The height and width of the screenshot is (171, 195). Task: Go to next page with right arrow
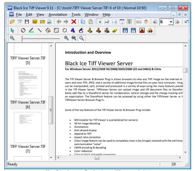66,22
